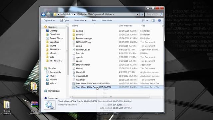This screenshot has width=213, height=120.
Task: Open thumb folder in Favorites
Action: pyautogui.click(x=53, y=46)
